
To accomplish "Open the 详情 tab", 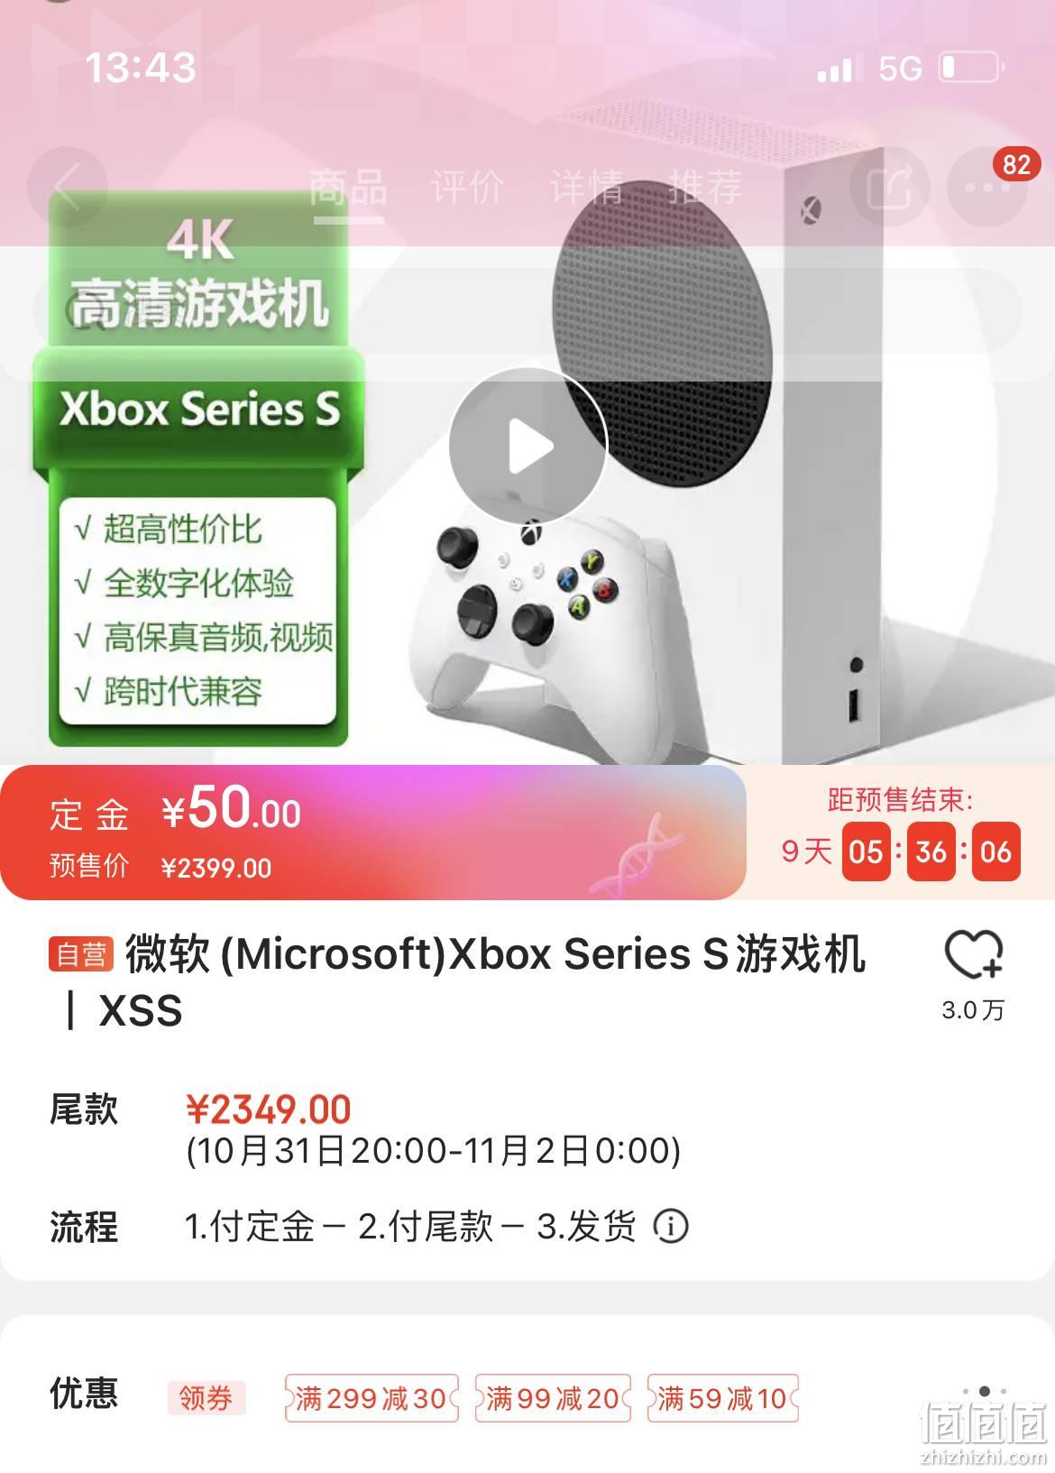I will click(586, 189).
